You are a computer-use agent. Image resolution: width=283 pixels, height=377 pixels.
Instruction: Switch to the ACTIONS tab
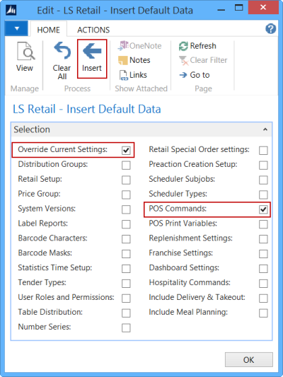point(93,30)
